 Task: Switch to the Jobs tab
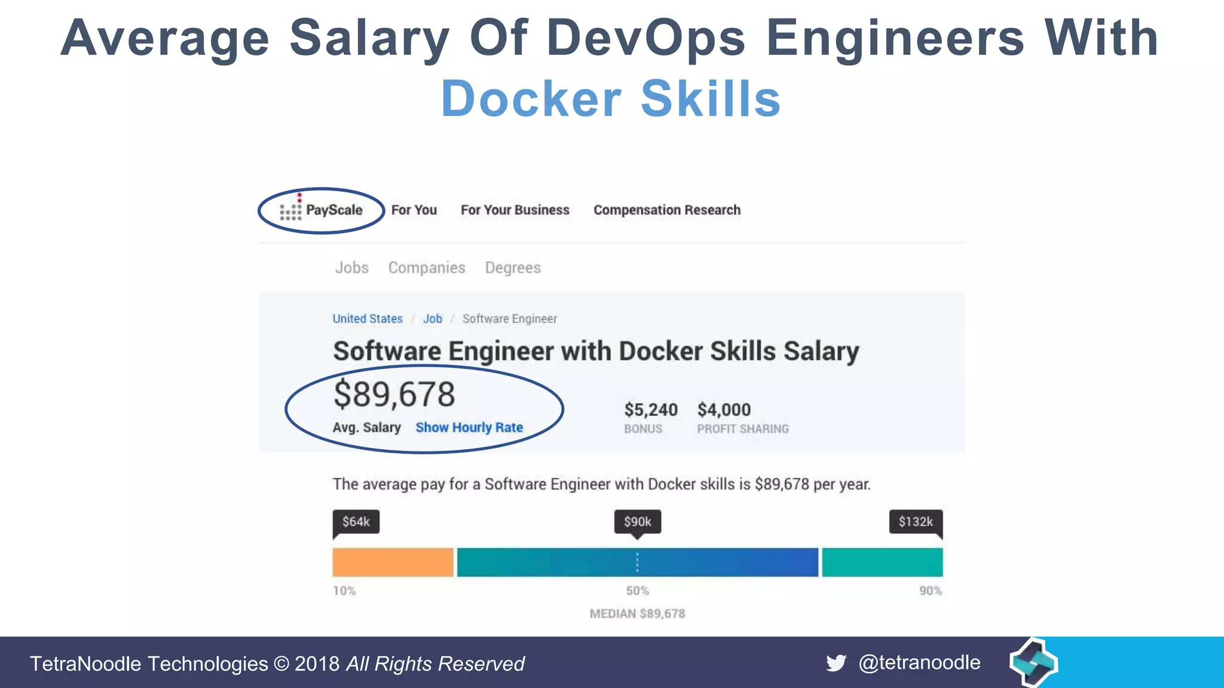pyautogui.click(x=351, y=268)
